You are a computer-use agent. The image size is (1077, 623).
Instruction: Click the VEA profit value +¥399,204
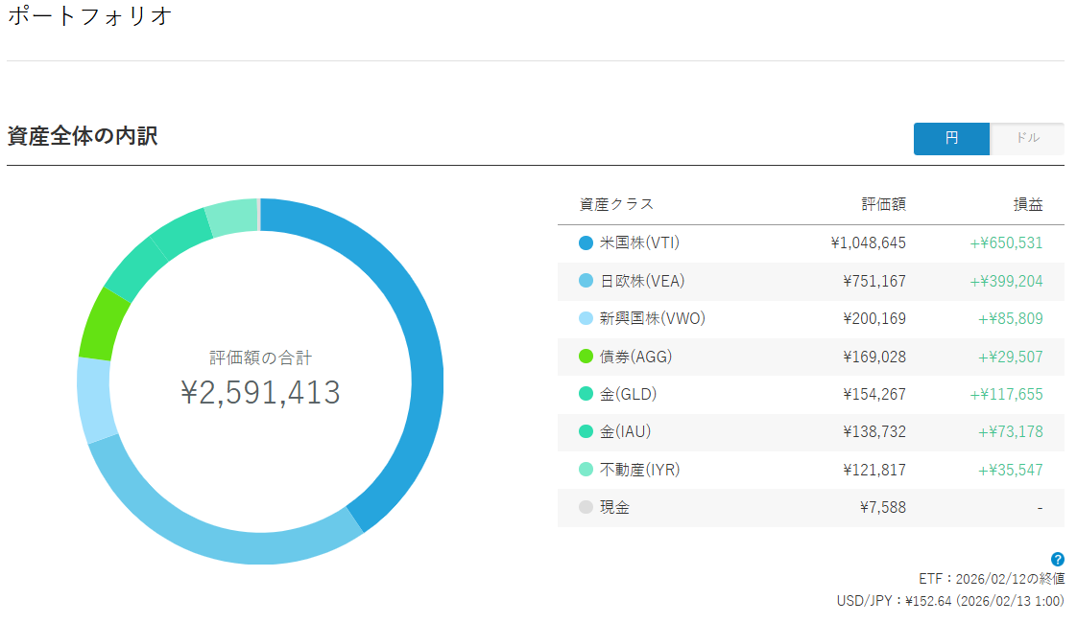pyautogui.click(x=1006, y=281)
